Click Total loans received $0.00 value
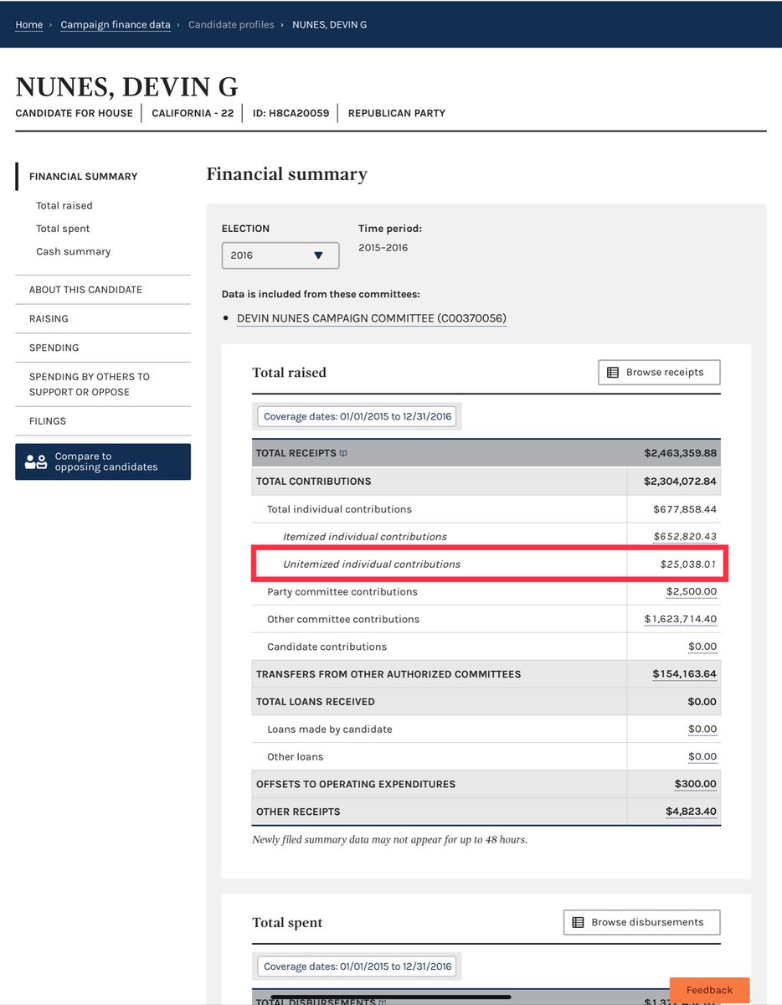This screenshot has width=782, height=1005. 702,702
